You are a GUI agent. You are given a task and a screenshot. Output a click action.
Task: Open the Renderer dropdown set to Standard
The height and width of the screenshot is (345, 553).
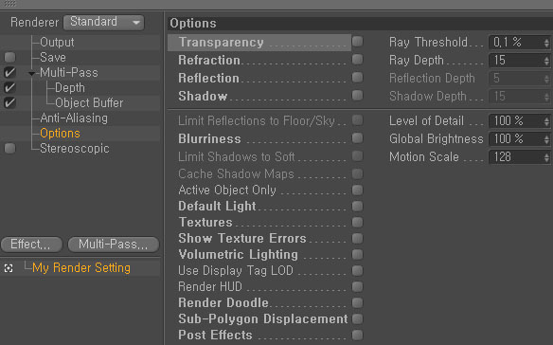pyautogui.click(x=104, y=22)
